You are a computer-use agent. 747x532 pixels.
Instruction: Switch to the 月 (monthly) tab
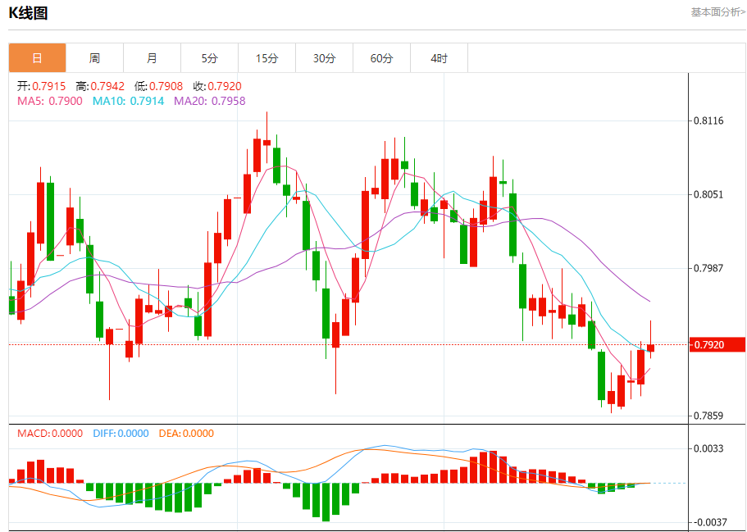click(152, 58)
